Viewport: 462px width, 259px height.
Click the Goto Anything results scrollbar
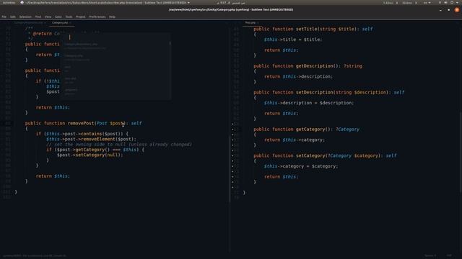[x=170, y=43]
